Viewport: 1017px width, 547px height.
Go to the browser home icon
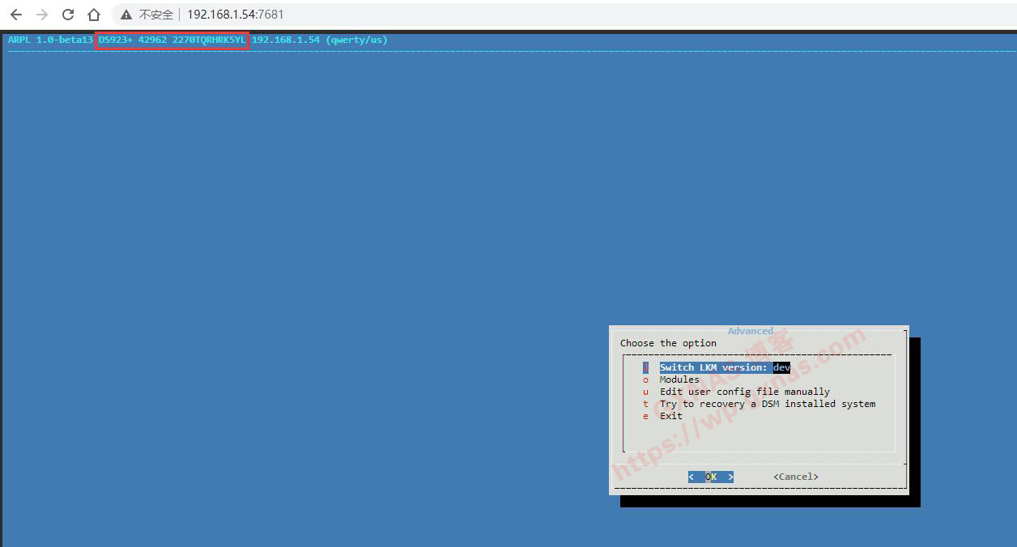94,15
